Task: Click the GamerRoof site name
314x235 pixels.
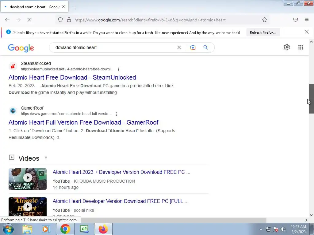Action: tap(32, 108)
